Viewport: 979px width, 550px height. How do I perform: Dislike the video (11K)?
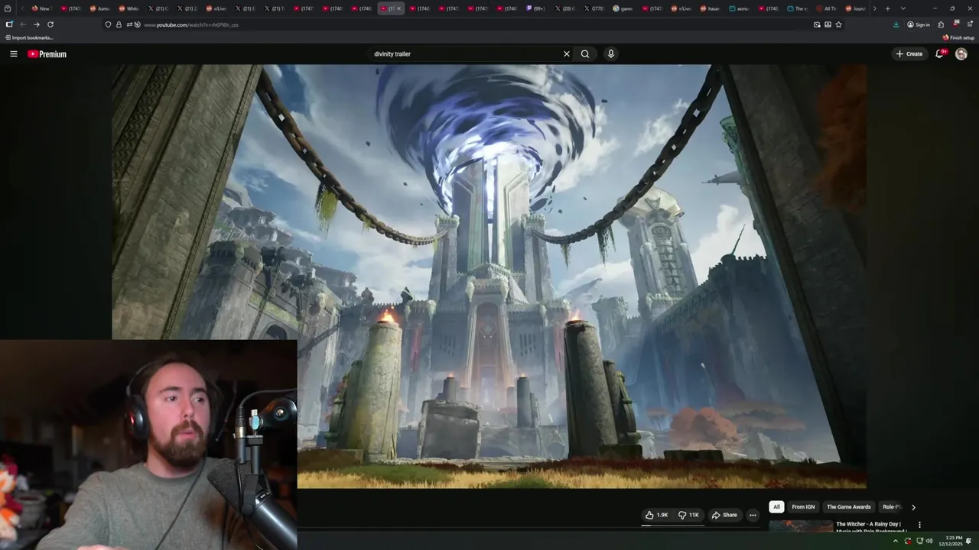coord(688,515)
